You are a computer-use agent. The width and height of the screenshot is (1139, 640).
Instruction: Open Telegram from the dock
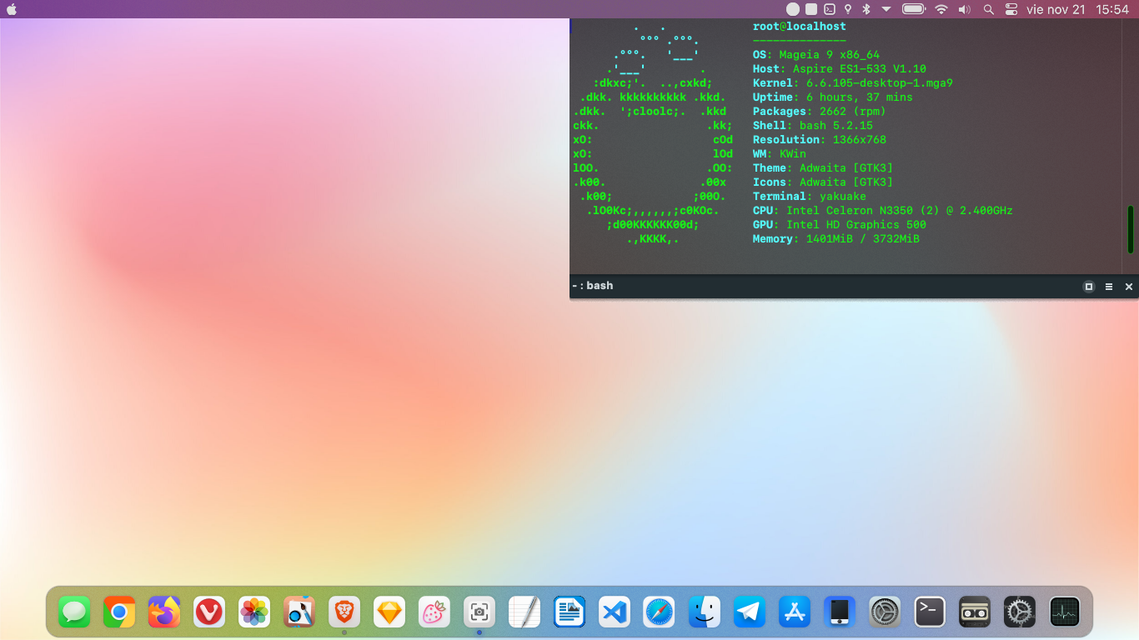[750, 612]
